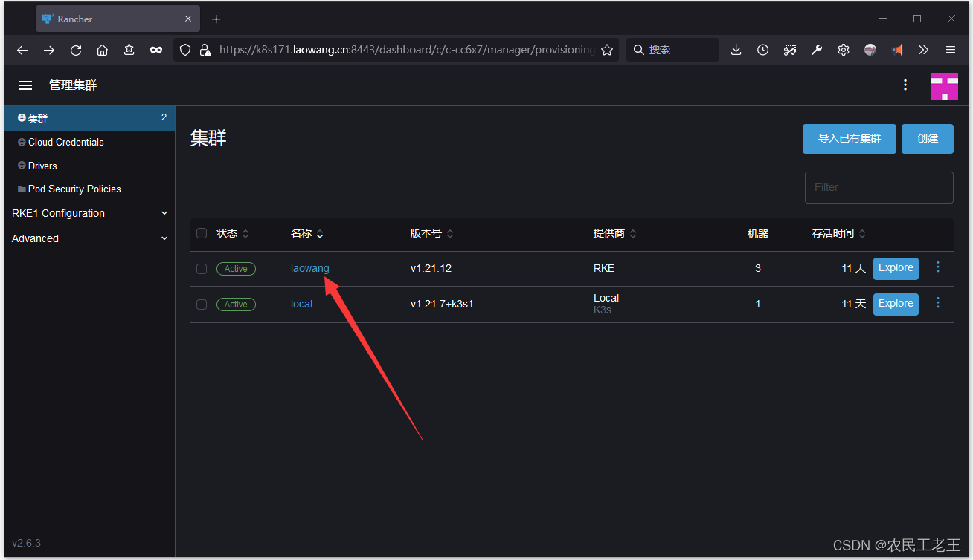Open the Rancher navigation hamburger menu
This screenshot has width=973, height=560.
pos(25,85)
